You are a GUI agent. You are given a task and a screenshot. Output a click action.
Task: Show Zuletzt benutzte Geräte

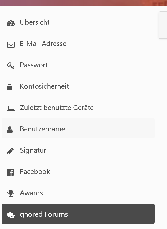point(57,108)
